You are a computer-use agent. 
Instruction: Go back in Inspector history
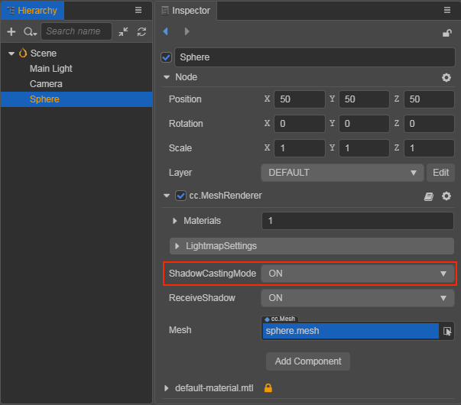pos(166,32)
